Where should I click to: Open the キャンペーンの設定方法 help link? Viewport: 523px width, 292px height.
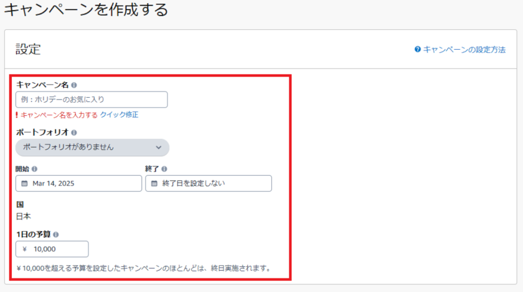pyautogui.click(x=464, y=49)
